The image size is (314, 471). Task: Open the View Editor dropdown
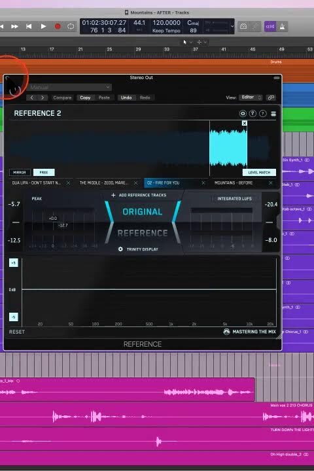point(251,97)
